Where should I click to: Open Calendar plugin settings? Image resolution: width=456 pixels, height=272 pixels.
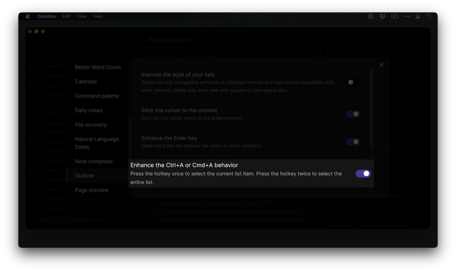[86, 81]
